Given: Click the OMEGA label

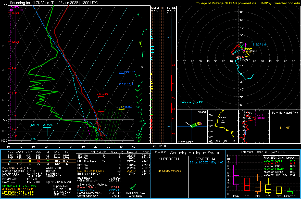Looking at the screenshot, I should pos(16,7).
